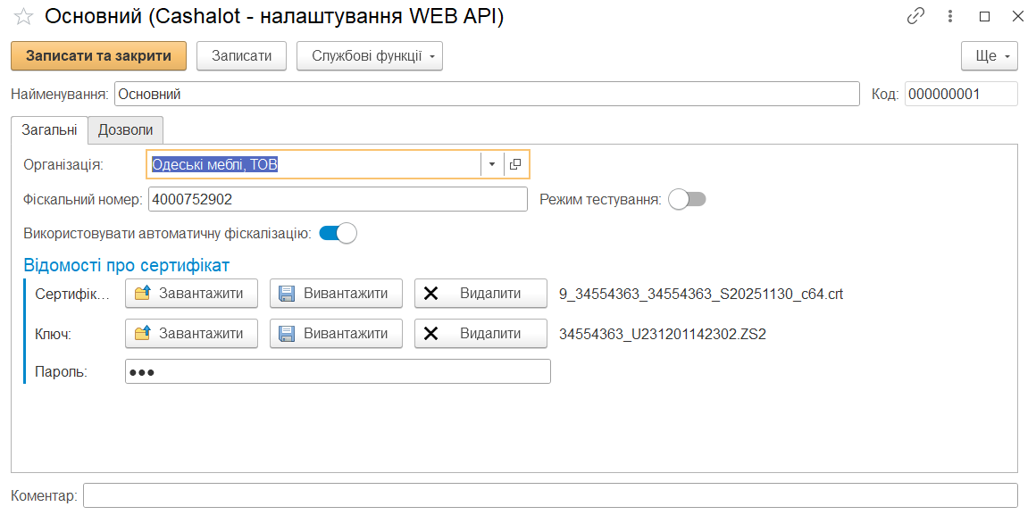Switch to the Дозволи tab

126,130
